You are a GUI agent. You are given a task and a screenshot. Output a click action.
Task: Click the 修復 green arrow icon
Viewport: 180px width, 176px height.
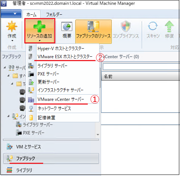169,27
